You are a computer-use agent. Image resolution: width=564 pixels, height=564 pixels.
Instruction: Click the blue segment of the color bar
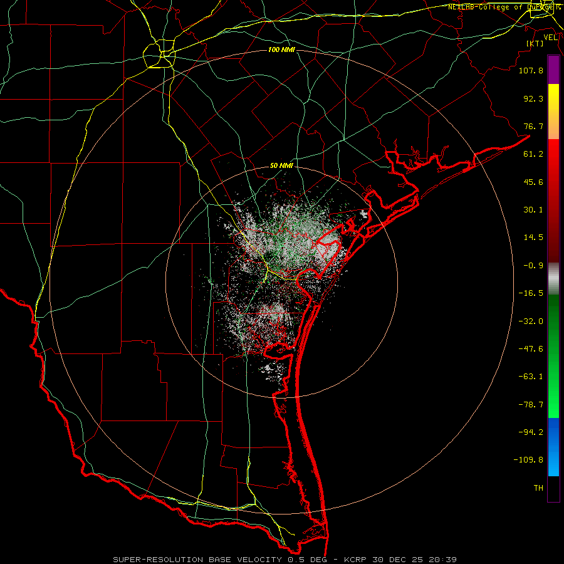pos(553,447)
